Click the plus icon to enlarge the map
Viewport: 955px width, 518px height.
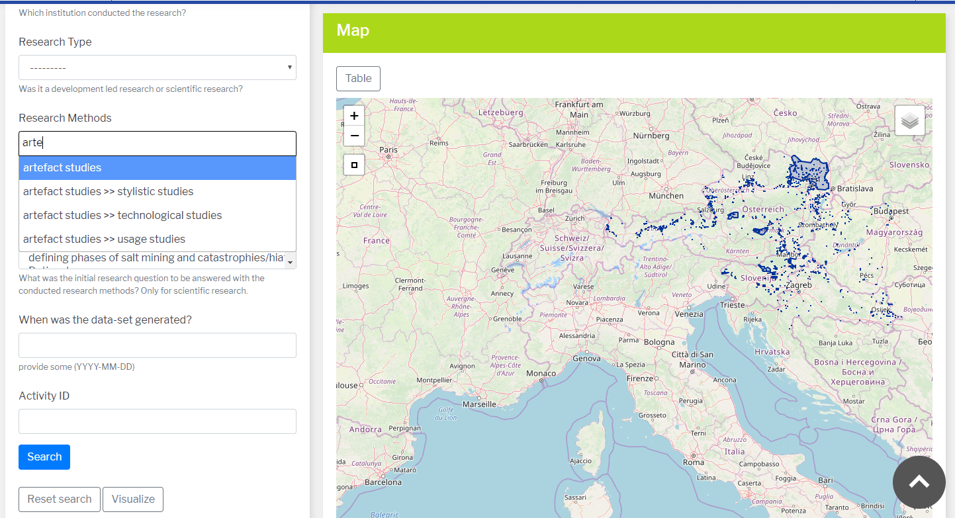click(354, 115)
